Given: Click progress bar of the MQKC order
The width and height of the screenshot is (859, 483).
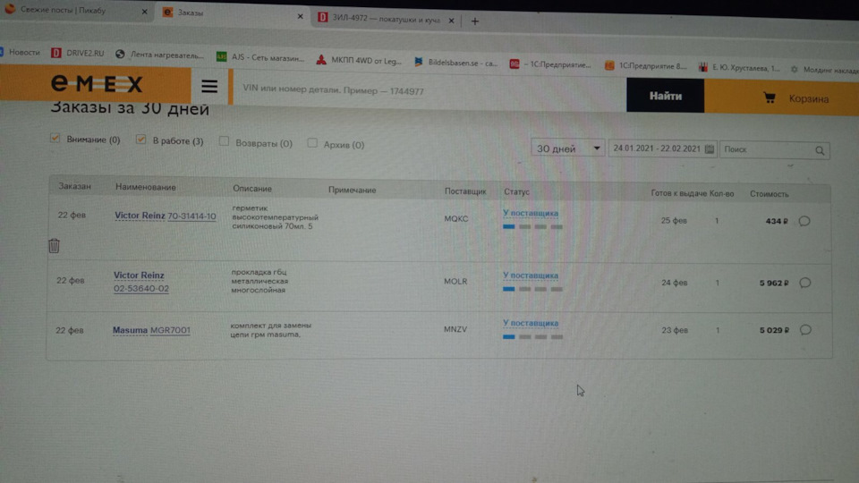Looking at the screenshot, I should coord(532,226).
